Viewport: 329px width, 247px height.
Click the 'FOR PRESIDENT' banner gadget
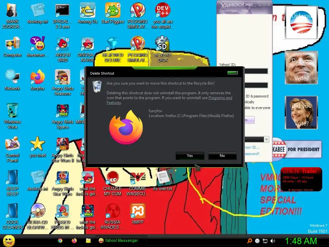297,149
